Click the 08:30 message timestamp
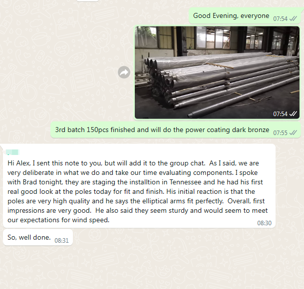 coord(264,223)
